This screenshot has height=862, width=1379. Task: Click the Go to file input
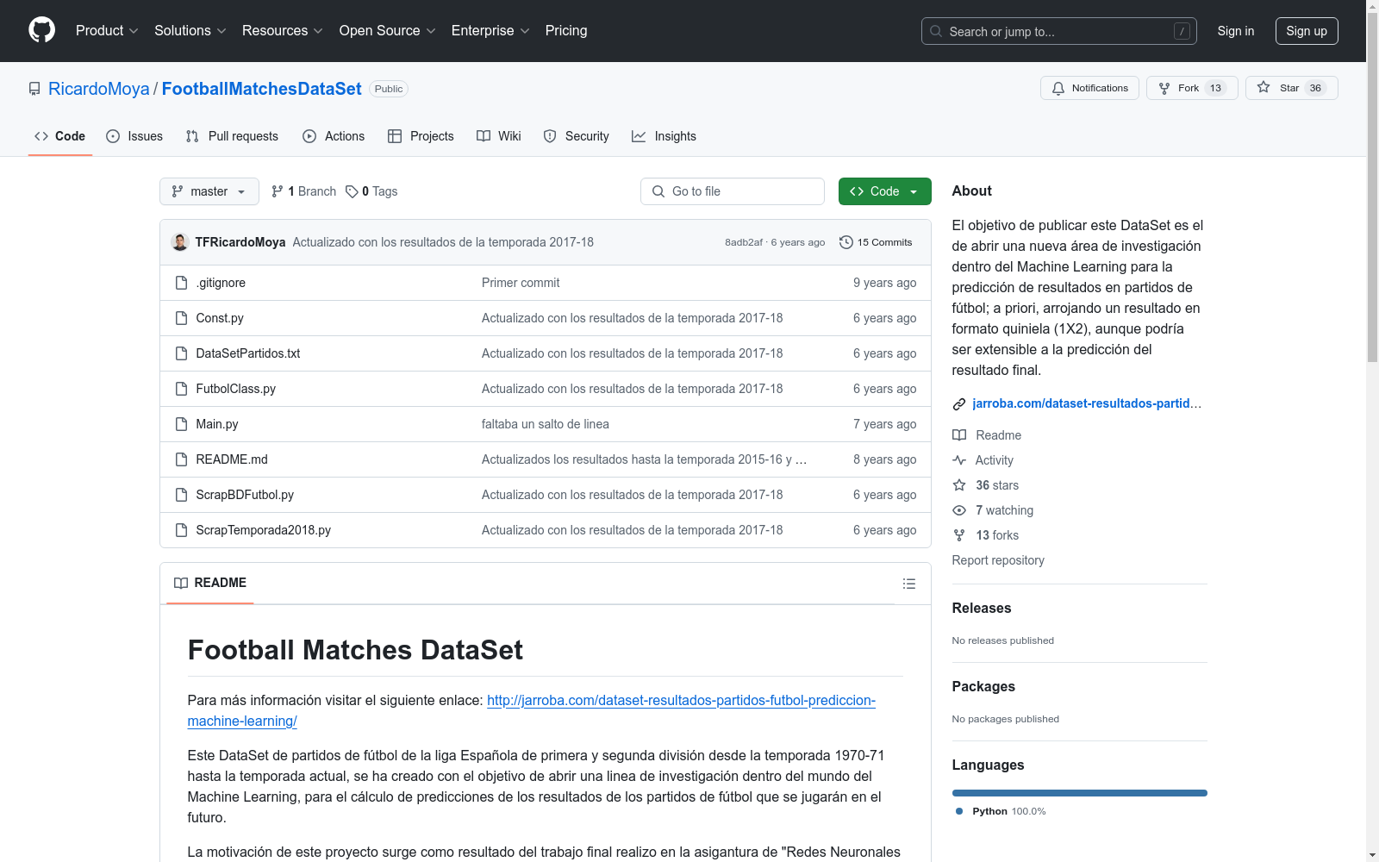(733, 191)
